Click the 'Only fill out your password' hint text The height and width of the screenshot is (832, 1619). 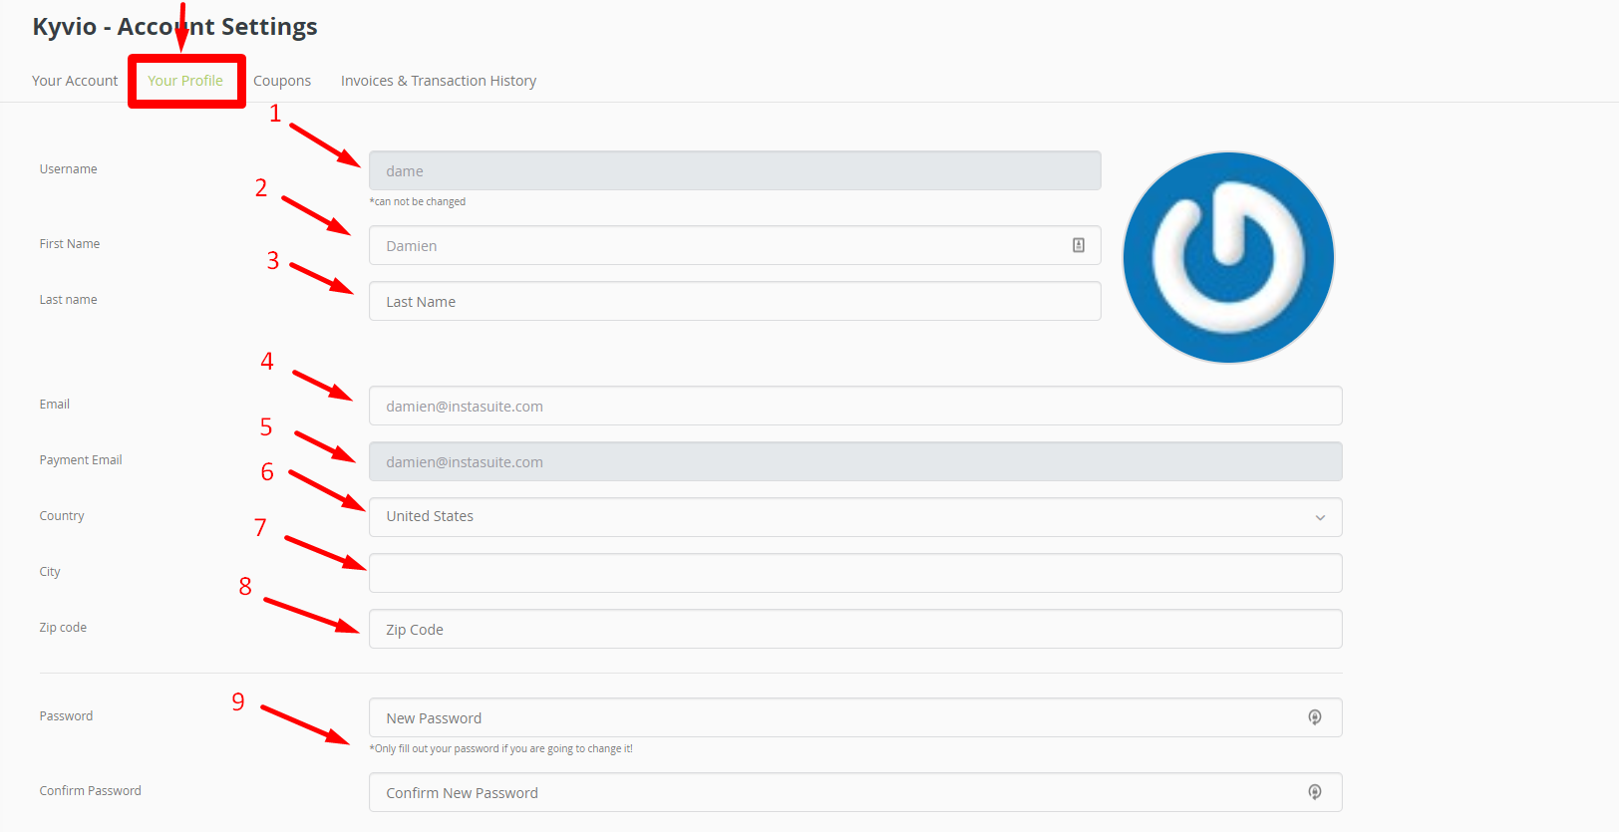coord(501,748)
